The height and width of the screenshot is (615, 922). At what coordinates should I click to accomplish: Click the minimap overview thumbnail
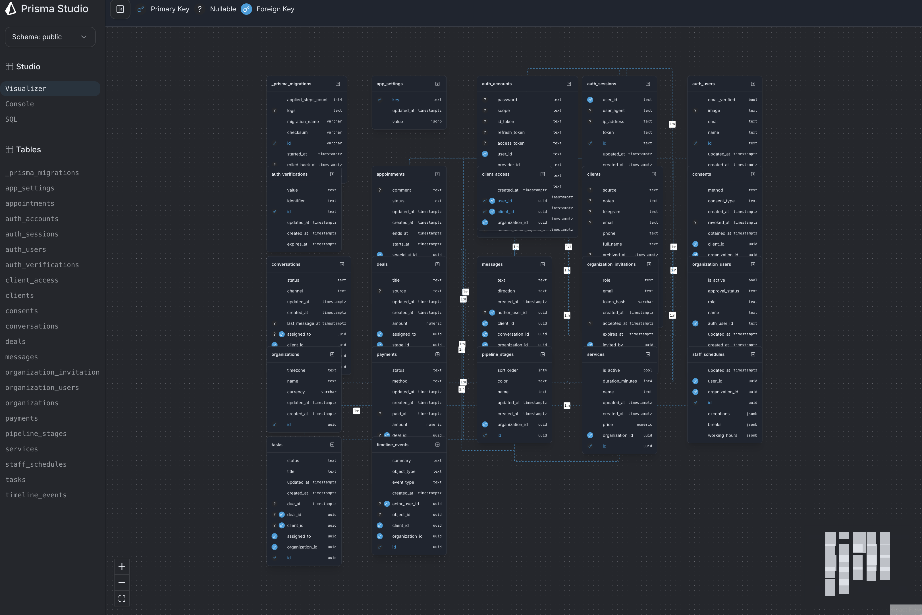click(858, 564)
